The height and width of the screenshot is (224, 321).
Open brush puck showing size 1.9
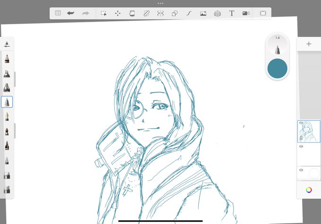tap(278, 46)
